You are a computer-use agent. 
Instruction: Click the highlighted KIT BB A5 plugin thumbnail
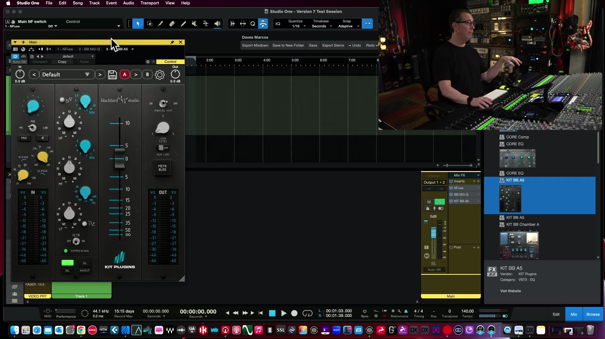tap(510, 199)
